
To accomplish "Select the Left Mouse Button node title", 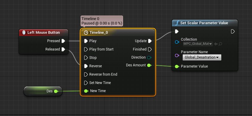I will click(44, 33).
